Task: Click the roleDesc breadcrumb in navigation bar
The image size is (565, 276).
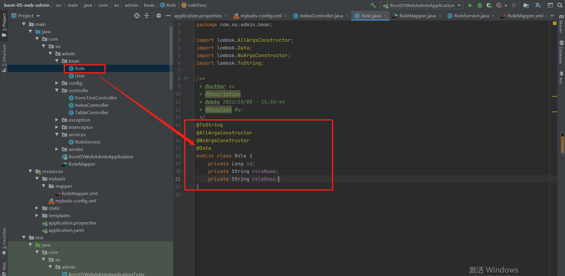Action: point(197,5)
